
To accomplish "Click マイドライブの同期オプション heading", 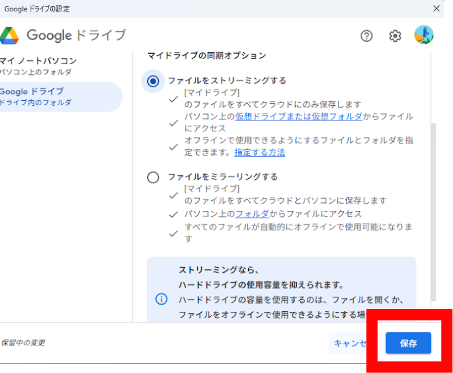I will pyautogui.click(x=207, y=55).
